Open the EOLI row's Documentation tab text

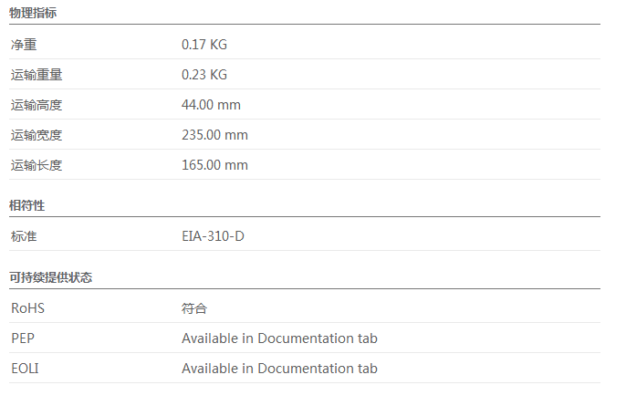(x=279, y=369)
